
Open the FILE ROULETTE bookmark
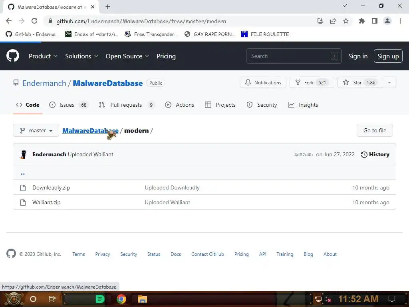[265, 34]
